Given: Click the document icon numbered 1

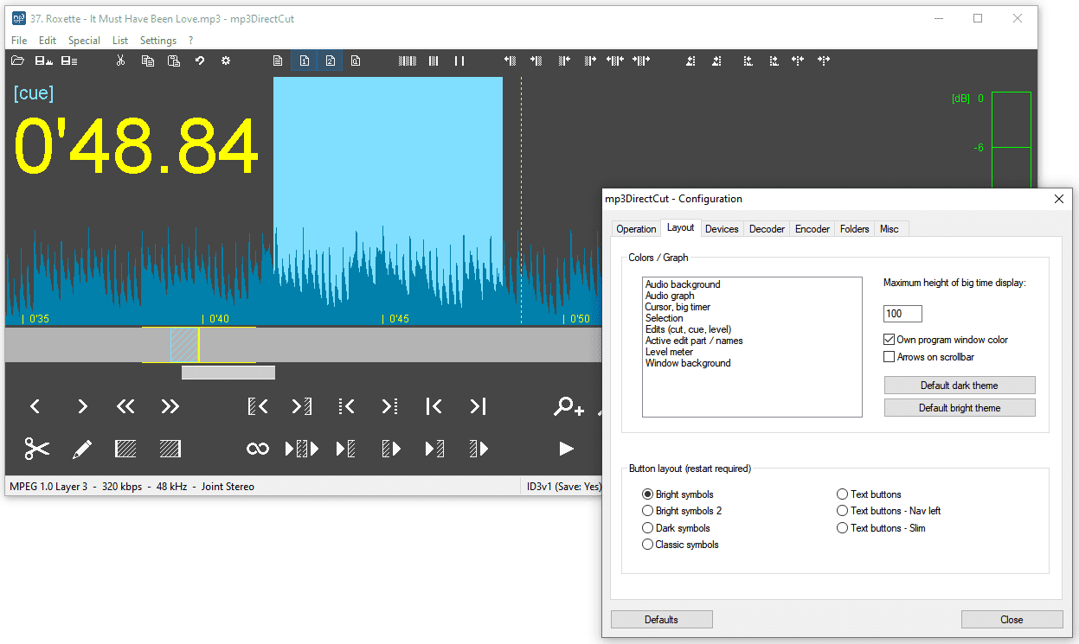Looking at the screenshot, I should click(304, 61).
